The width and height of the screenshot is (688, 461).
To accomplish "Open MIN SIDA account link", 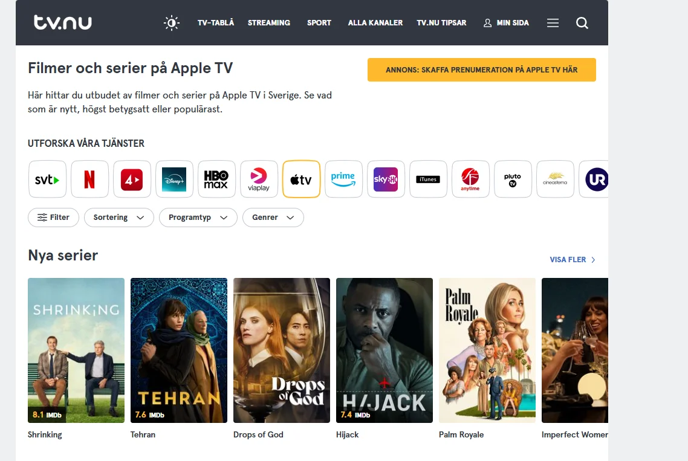I will tap(507, 23).
